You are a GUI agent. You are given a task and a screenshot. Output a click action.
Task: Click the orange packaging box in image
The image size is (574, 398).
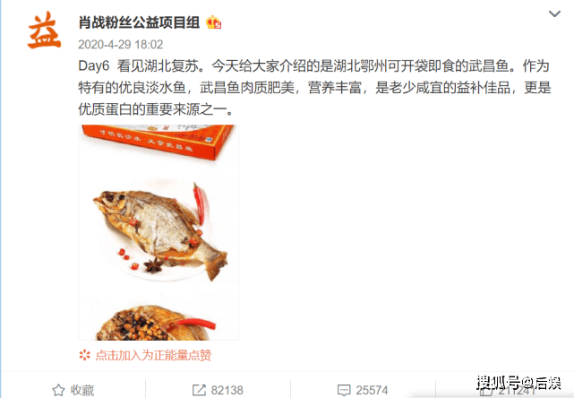[158, 142]
